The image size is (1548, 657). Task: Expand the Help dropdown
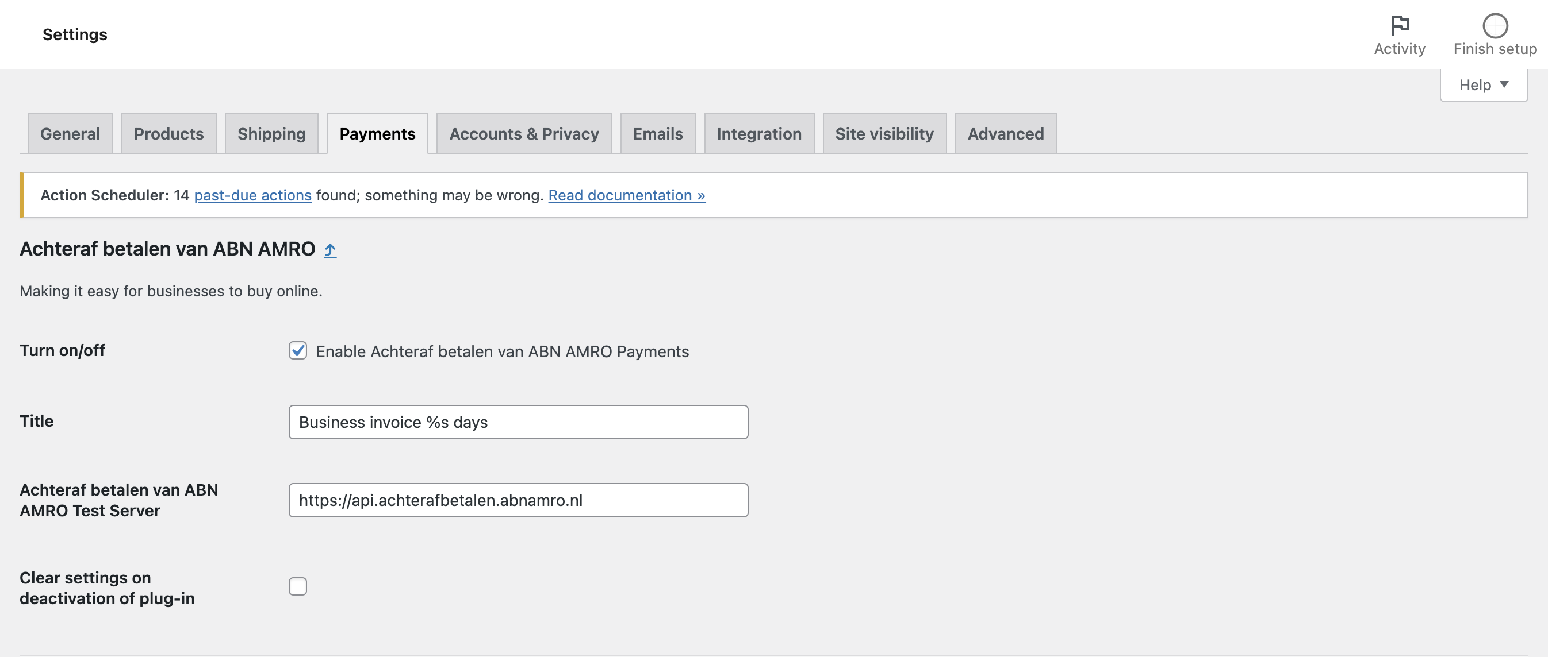(x=1483, y=84)
